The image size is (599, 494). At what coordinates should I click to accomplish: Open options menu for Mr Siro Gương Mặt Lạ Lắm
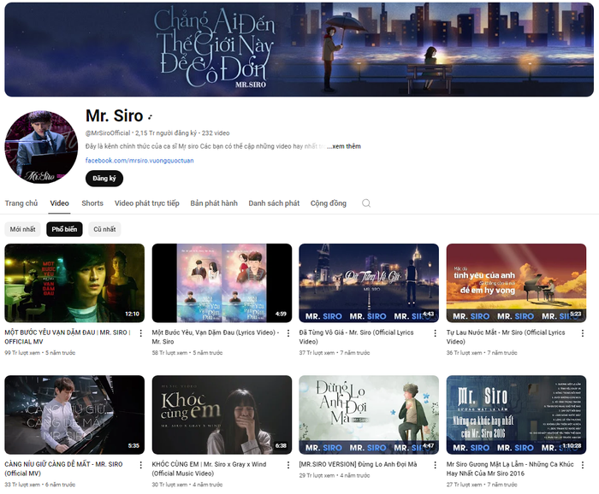[583, 465]
